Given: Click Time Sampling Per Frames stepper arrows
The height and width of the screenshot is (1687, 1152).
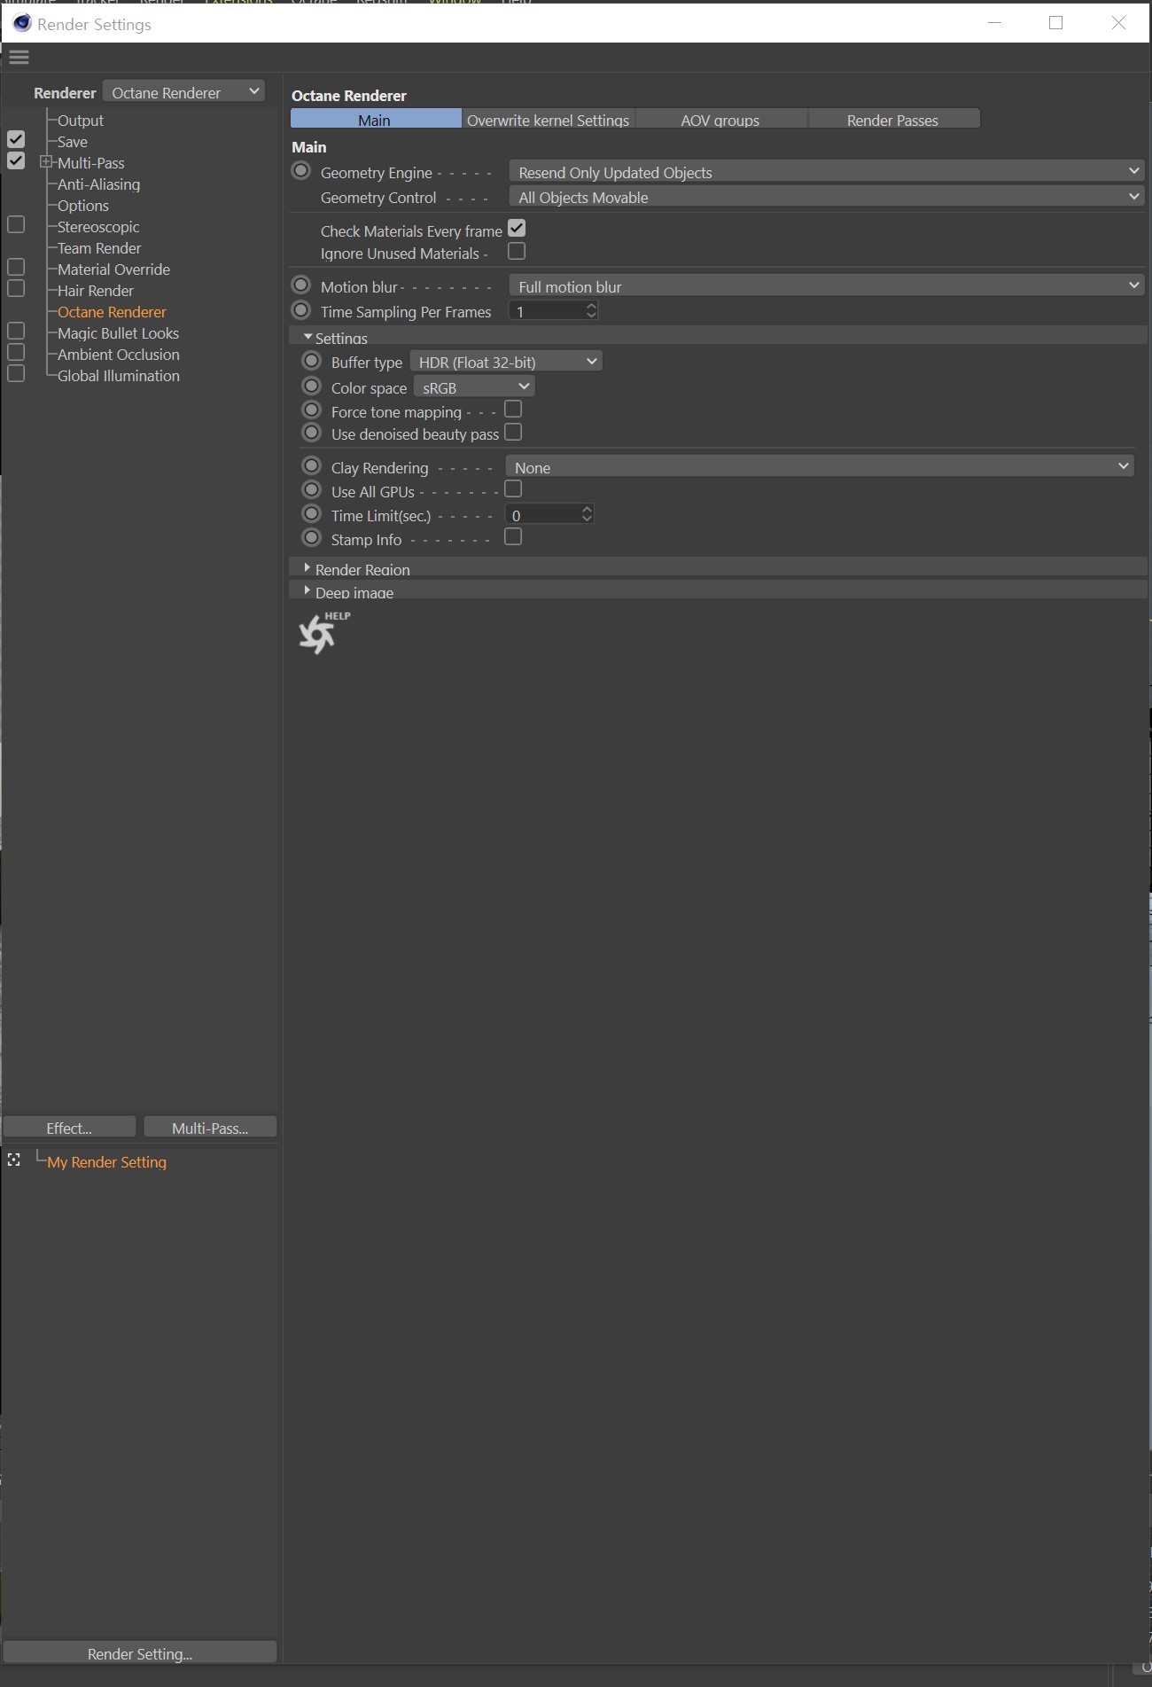Looking at the screenshot, I should (592, 311).
